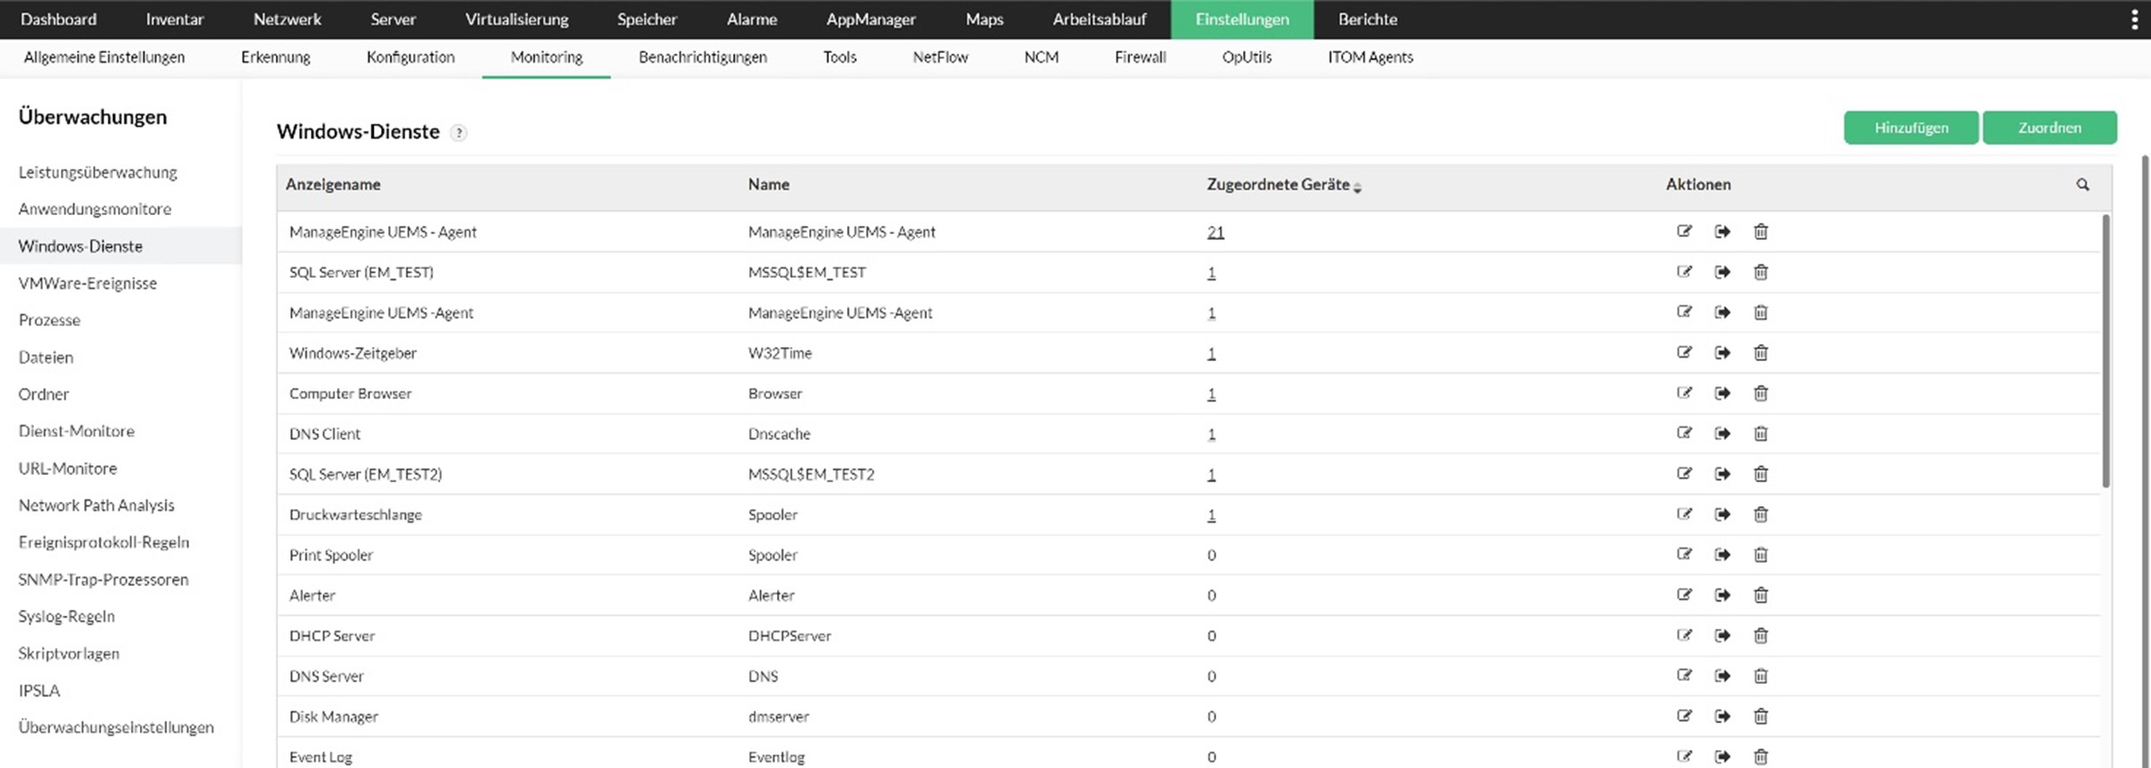Open the Dashboard menu
2151x768 pixels.
coord(58,19)
